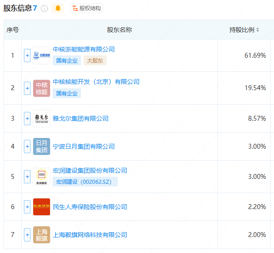Click the info icon beside 股东信息
Image resolution: width=274 pixels, height=253 pixels.
(x=44, y=8)
